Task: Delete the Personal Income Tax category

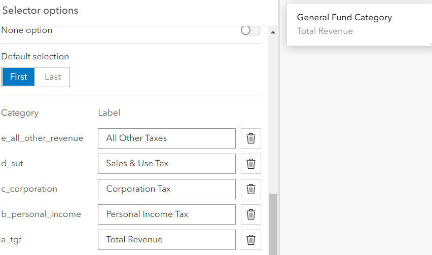Action: (250, 214)
